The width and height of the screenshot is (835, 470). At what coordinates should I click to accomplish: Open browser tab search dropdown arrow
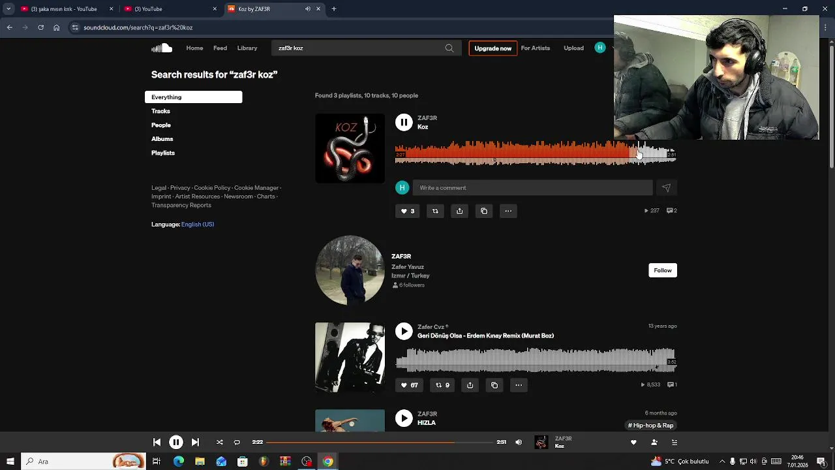(x=8, y=9)
